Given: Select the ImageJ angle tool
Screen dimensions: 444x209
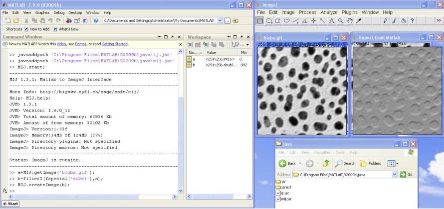Looking at the screenshot, I should click(304, 21).
